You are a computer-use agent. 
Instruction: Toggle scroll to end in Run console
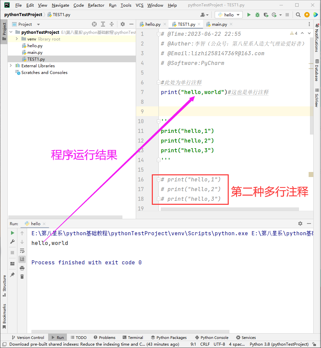pyautogui.click(x=22, y=259)
